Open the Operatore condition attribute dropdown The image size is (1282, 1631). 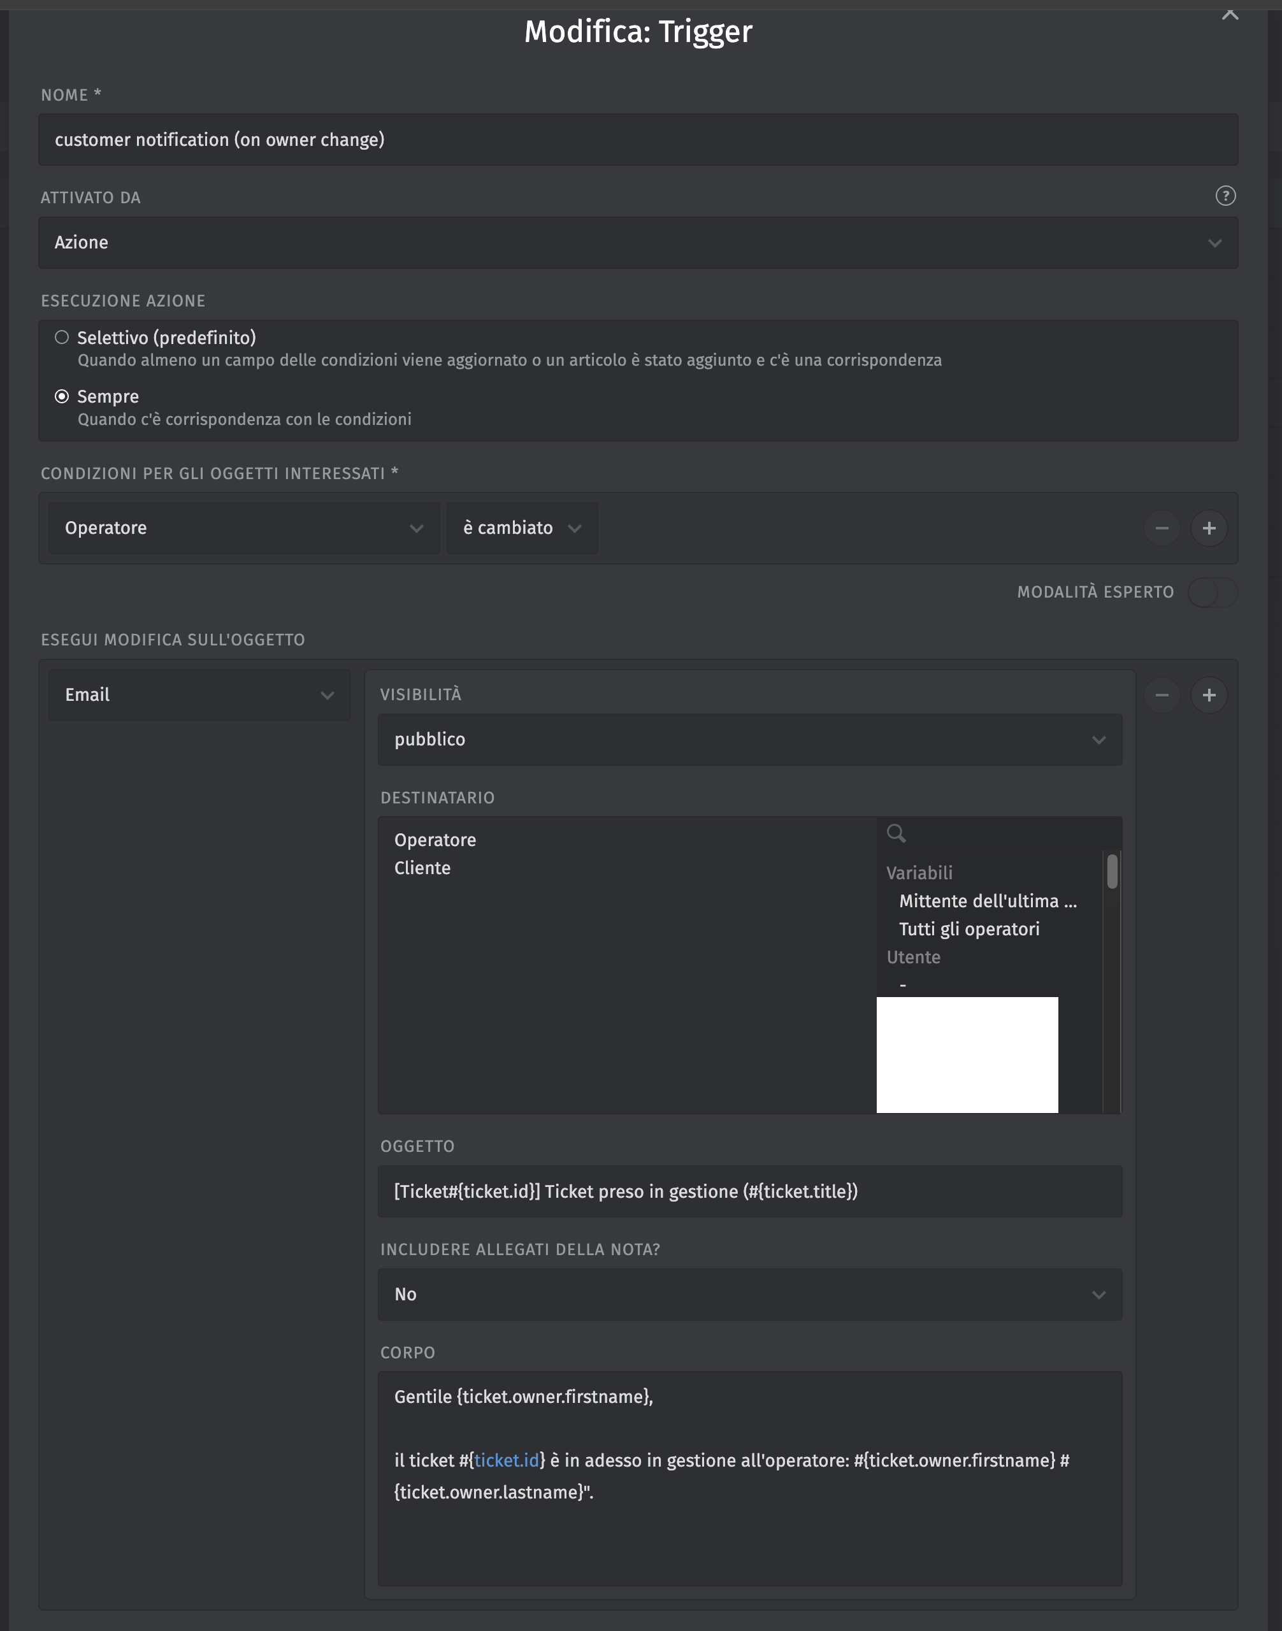pos(244,528)
